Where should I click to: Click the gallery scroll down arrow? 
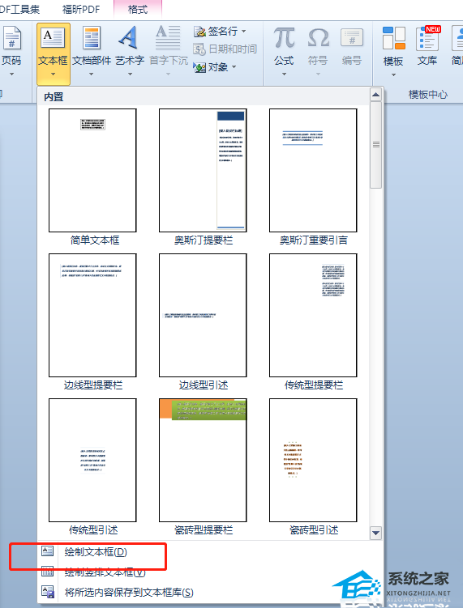[x=375, y=533]
